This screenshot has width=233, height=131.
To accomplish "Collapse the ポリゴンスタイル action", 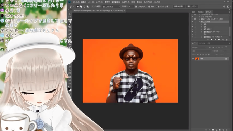I will [200, 22].
